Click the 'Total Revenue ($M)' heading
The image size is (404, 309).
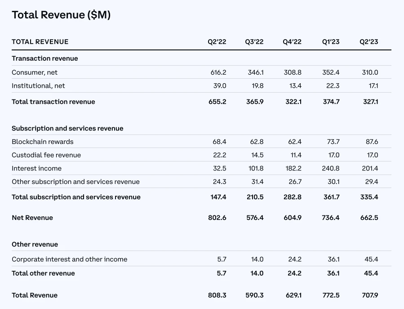[61, 15]
